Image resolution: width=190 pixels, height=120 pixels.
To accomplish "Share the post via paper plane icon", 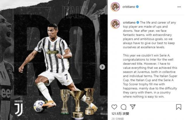I will point(132,107).
